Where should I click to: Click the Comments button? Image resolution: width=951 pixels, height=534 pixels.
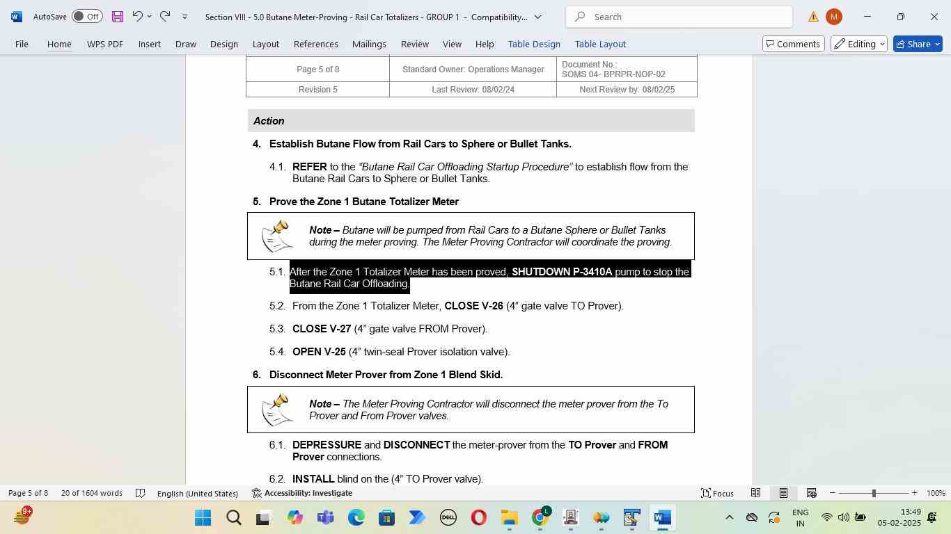coord(793,44)
